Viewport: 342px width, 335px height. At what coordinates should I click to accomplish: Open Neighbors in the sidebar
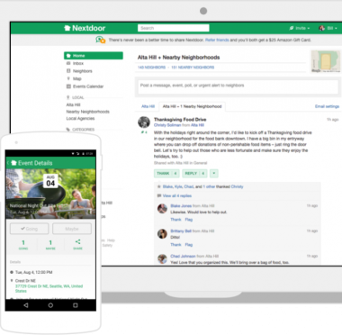tap(83, 71)
